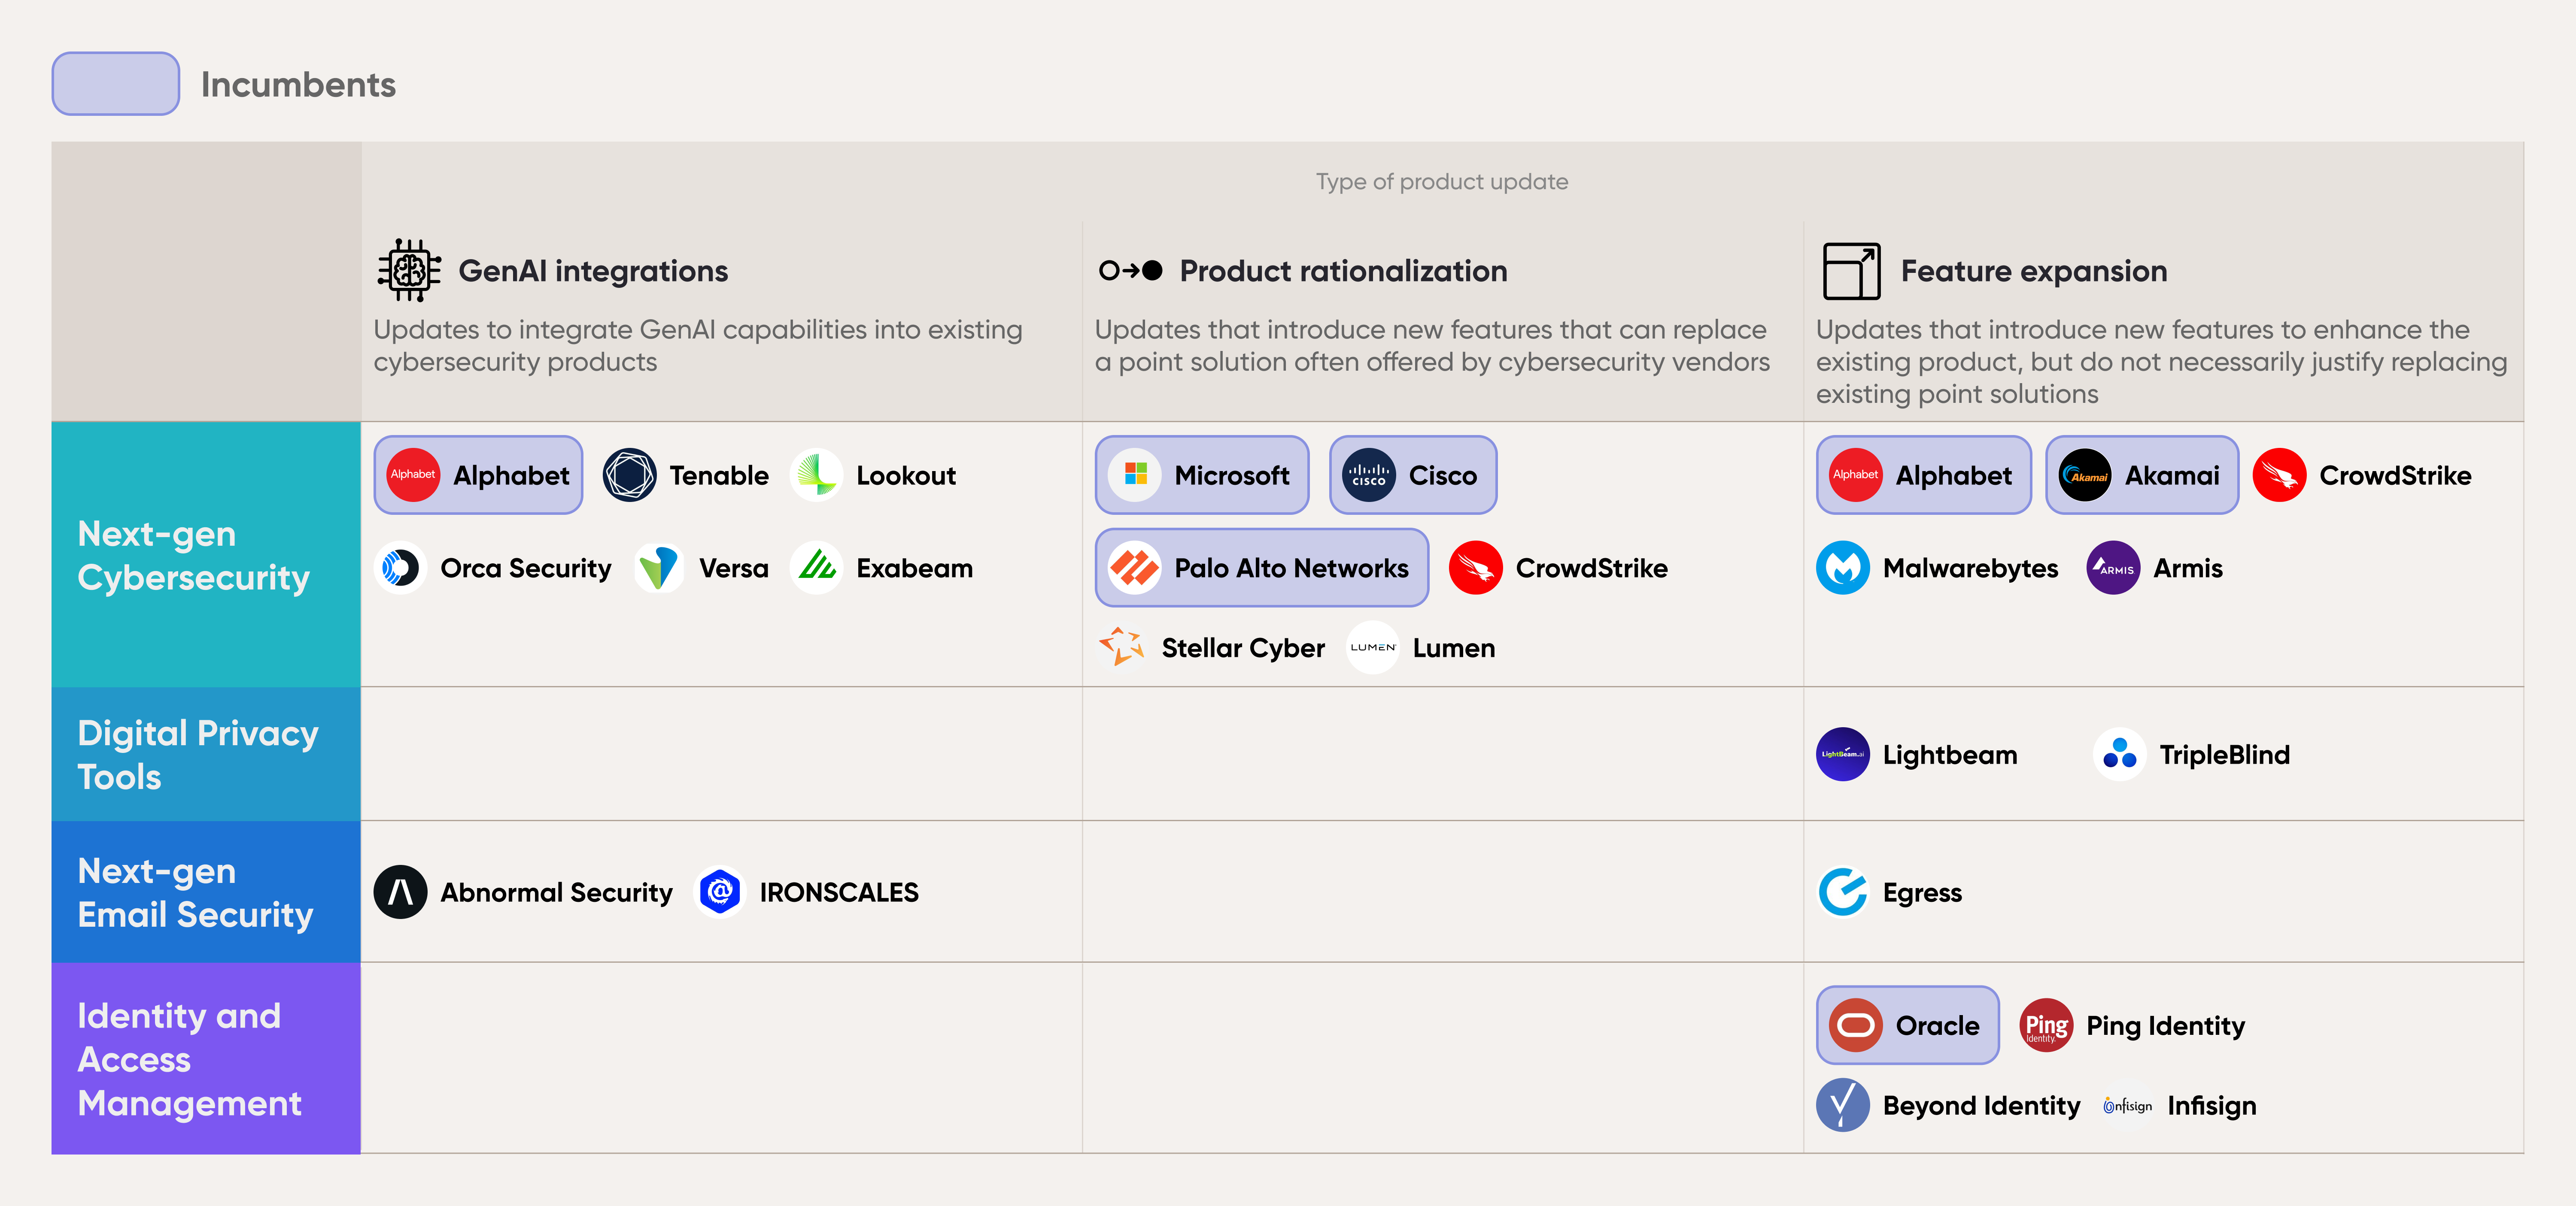The width and height of the screenshot is (2576, 1206).
Task: Click the IRONSCALES logo icon
Action: (x=720, y=892)
